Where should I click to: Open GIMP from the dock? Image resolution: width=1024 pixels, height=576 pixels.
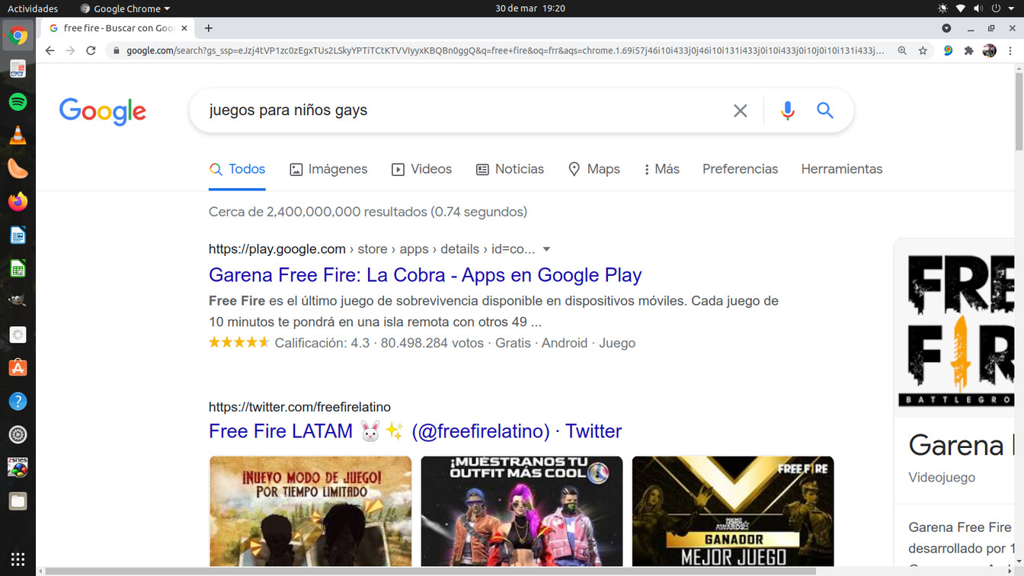tap(18, 301)
